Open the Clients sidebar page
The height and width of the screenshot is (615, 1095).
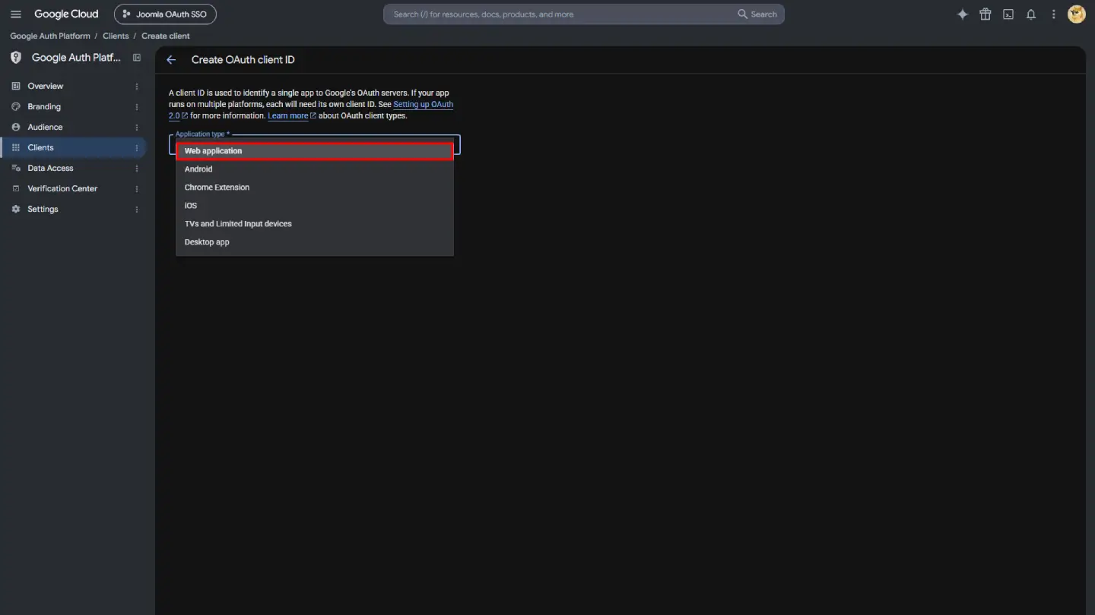point(73,148)
